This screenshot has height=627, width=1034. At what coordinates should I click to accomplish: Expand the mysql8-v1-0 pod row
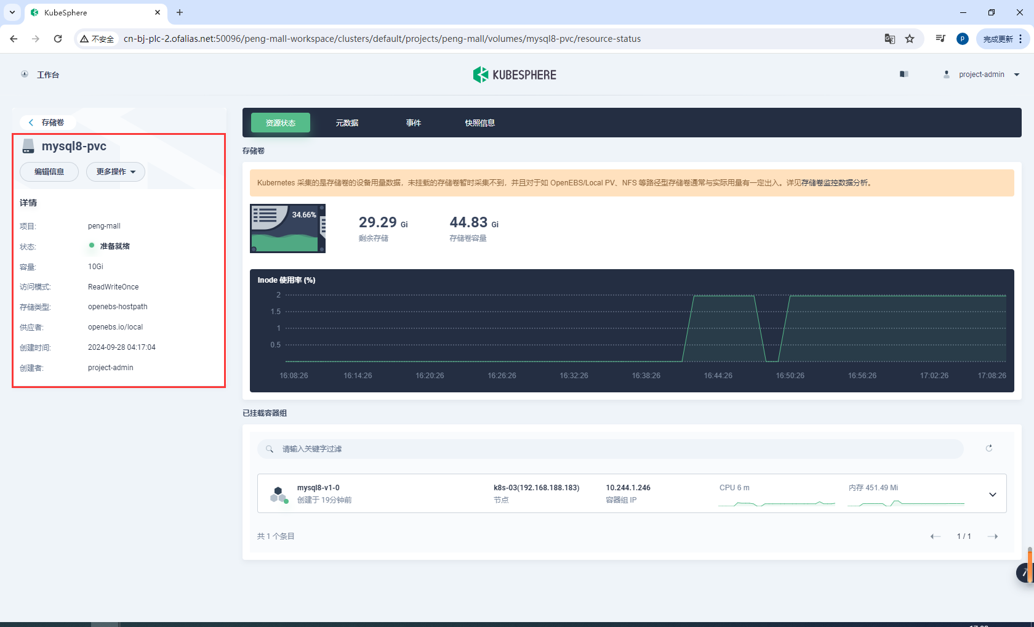[993, 495]
